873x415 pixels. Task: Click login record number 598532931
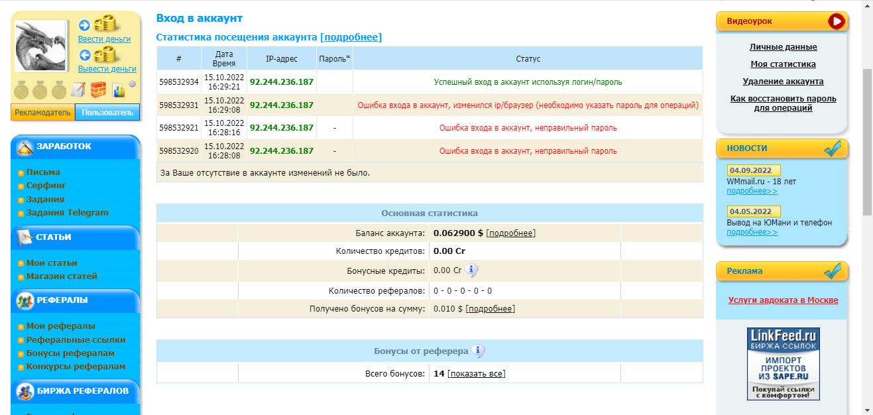179,105
